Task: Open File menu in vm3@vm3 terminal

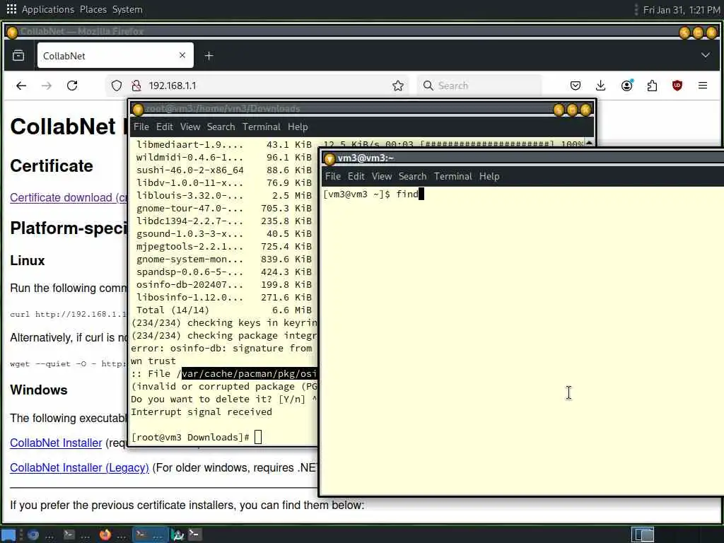Action: [333, 176]
